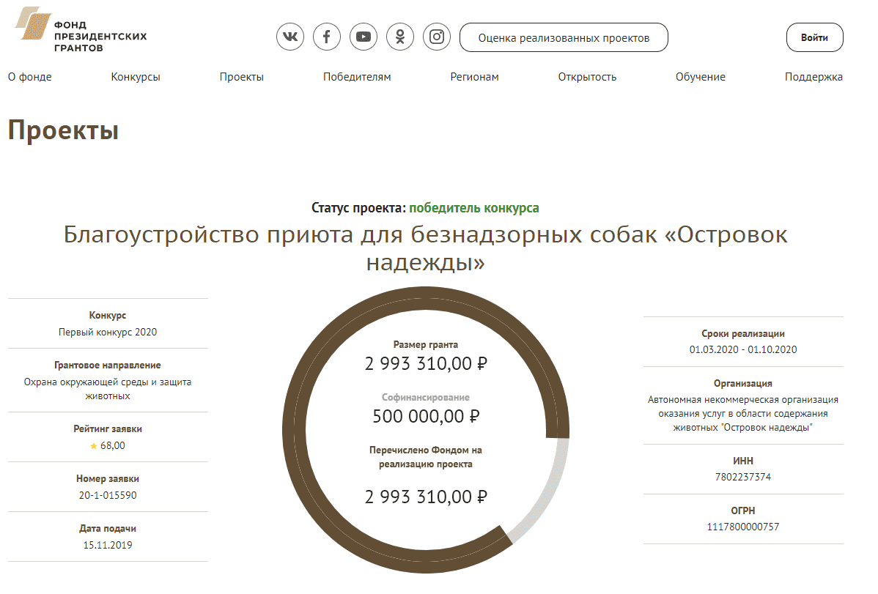Screen dimensions: 878x594
Task: Go to the Обучение section
Action: tap(700, 77)
